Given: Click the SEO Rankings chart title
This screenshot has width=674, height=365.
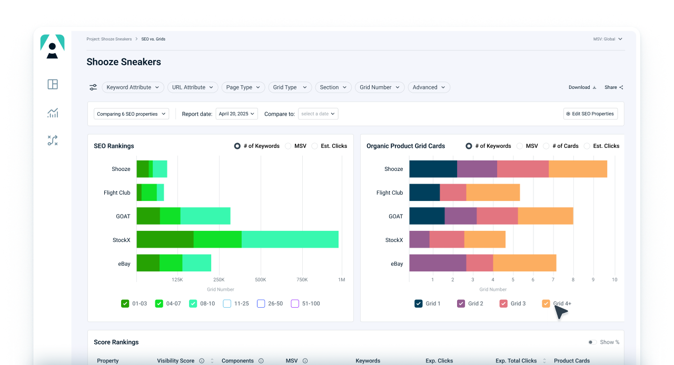Looking at the screenshot, I should point(114,146).
